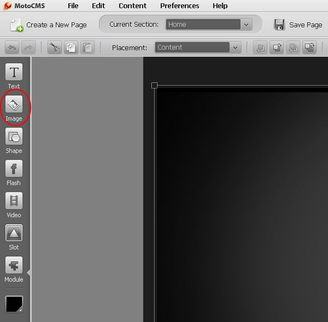Image resolution: width=328 pixels, height=322 pixels.
Task: Choose the Shape tool in sidebar
Action: click(14, 136)
